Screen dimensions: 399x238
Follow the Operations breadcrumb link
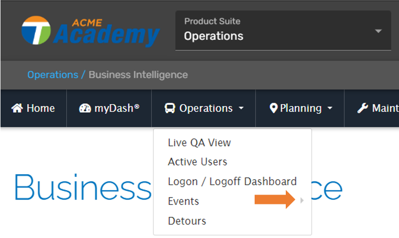coord(53,75)
